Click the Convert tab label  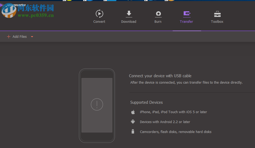point(99,22)
